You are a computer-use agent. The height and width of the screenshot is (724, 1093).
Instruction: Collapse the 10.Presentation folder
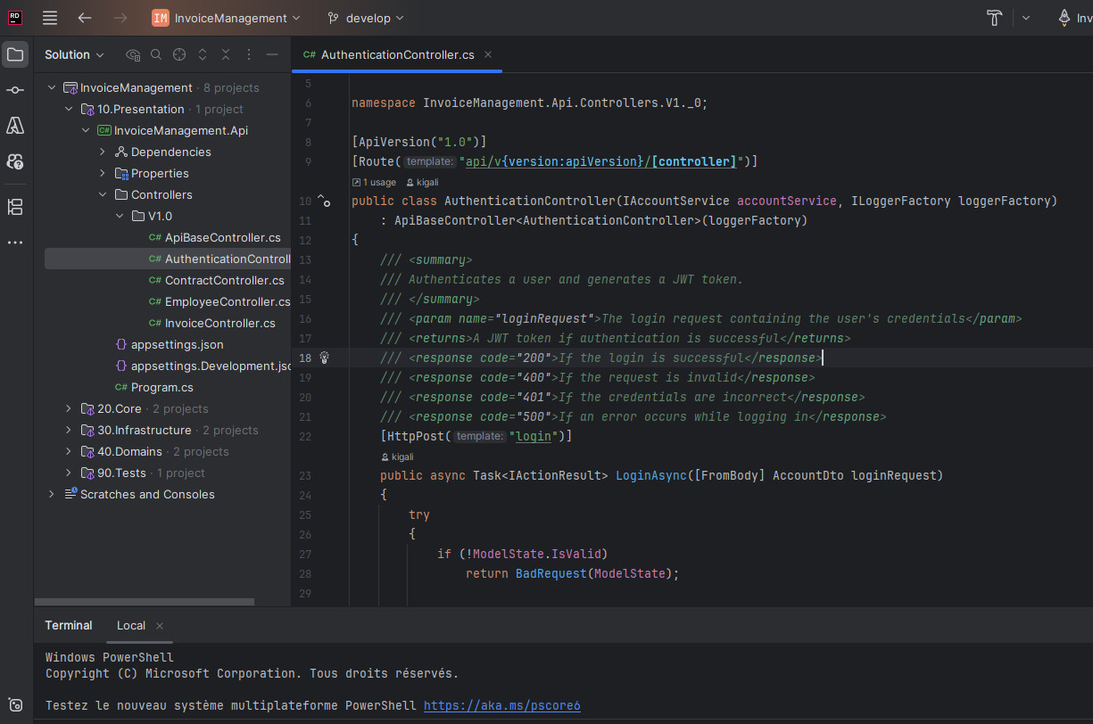pos(69,110)
